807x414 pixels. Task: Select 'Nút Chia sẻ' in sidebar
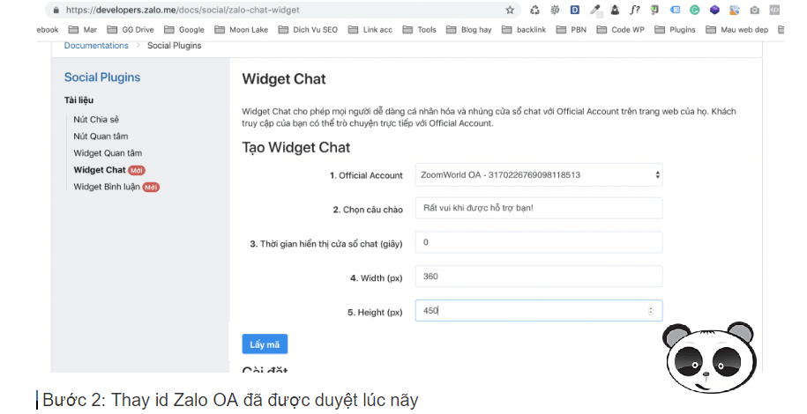[x=96, y=119]
